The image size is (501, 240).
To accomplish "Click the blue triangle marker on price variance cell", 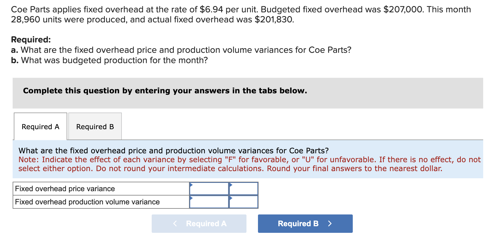I will tap(190, 185).
